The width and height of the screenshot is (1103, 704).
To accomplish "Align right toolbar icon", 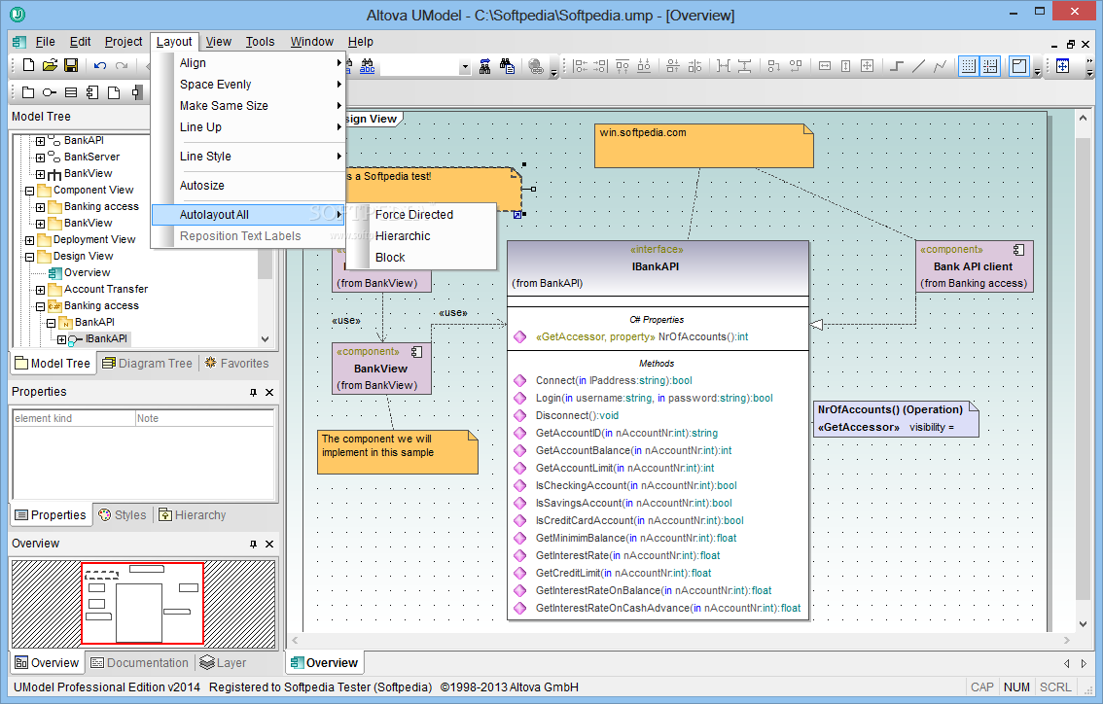I will click(600, 66).
